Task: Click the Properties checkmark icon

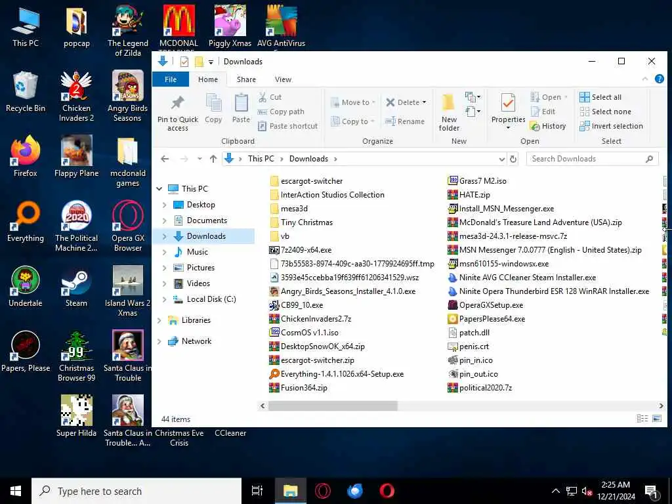Action: (508, 103)
